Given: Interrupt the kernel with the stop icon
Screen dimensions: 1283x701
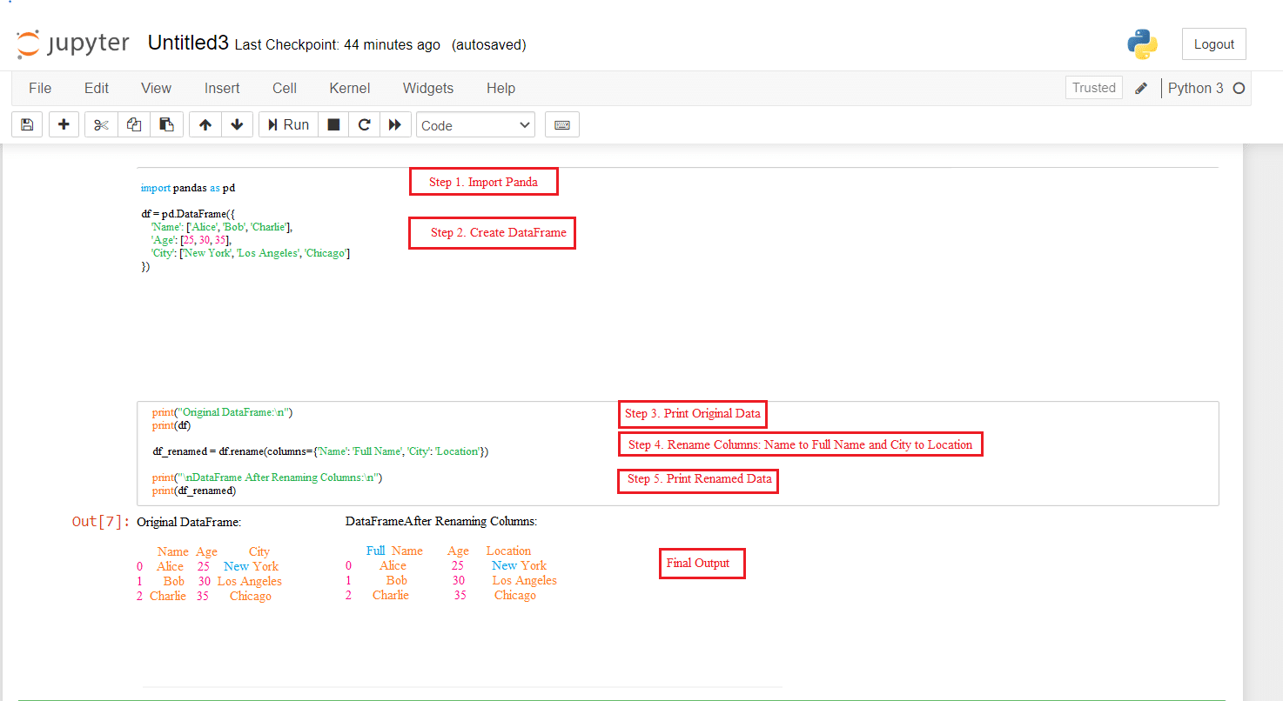Looking at the screenshot, I should click(333, 125).
